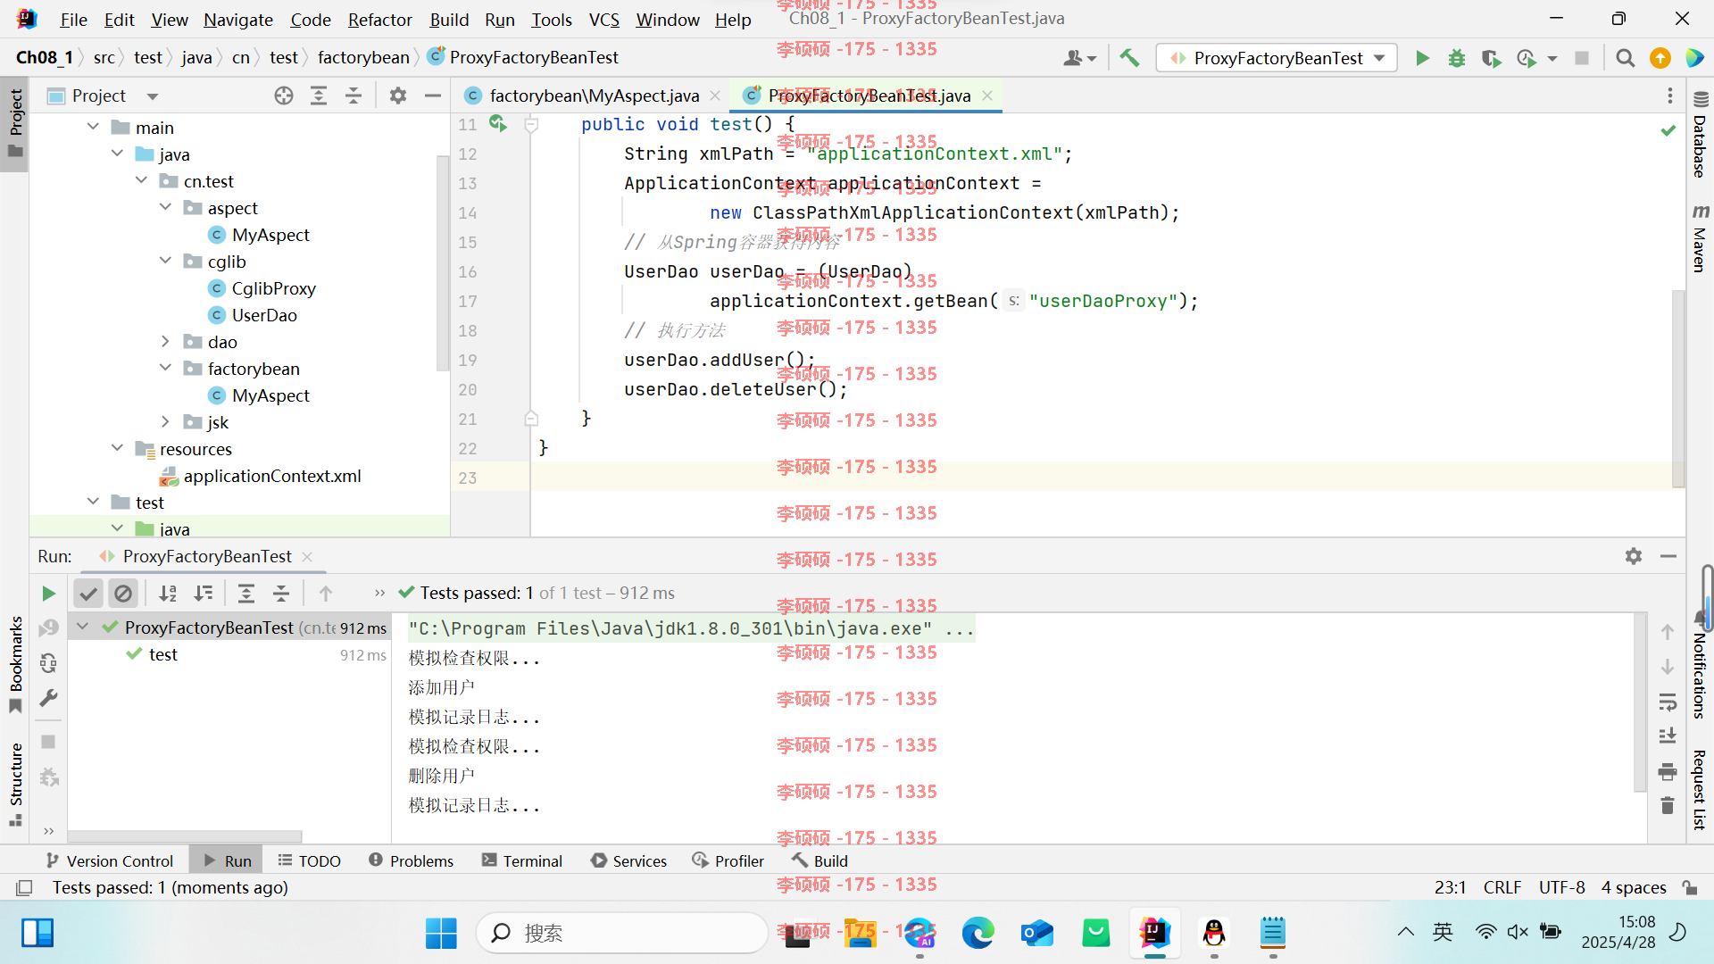Collapse all test results in Run panel
Screen dimensions: 1714x964
(x=281, y=594)
